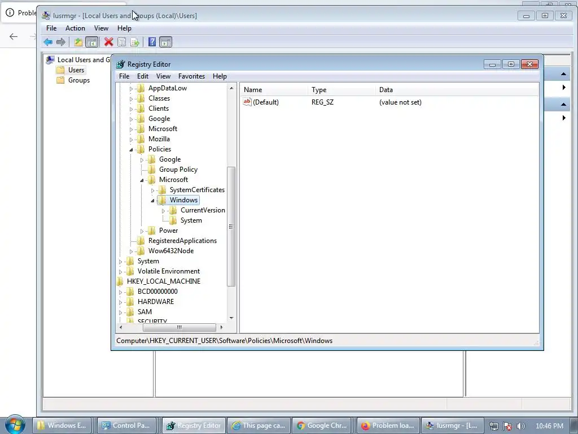Image resolution: width=578 pixels, height=434 pixels.
Task: Click the volume speaker tray icon
Action: point(521,426)
